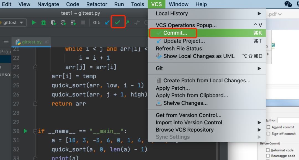The height and width of the screenshot is (160, 299).
Task: Toggle fold marker at line 23
Action: click(x=35, y=67)
